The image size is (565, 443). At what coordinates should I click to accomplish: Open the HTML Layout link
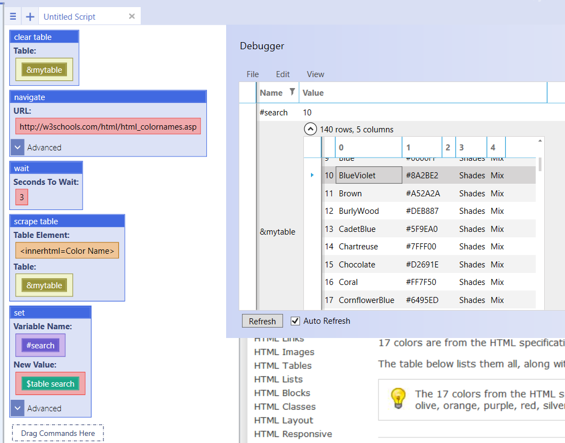(284, 421)
